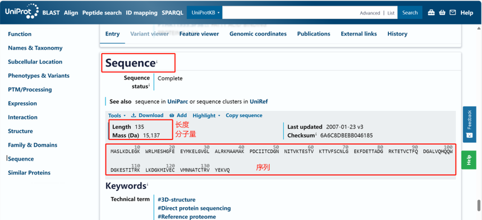Click the blue Feedback side button

tap(470, 124)
